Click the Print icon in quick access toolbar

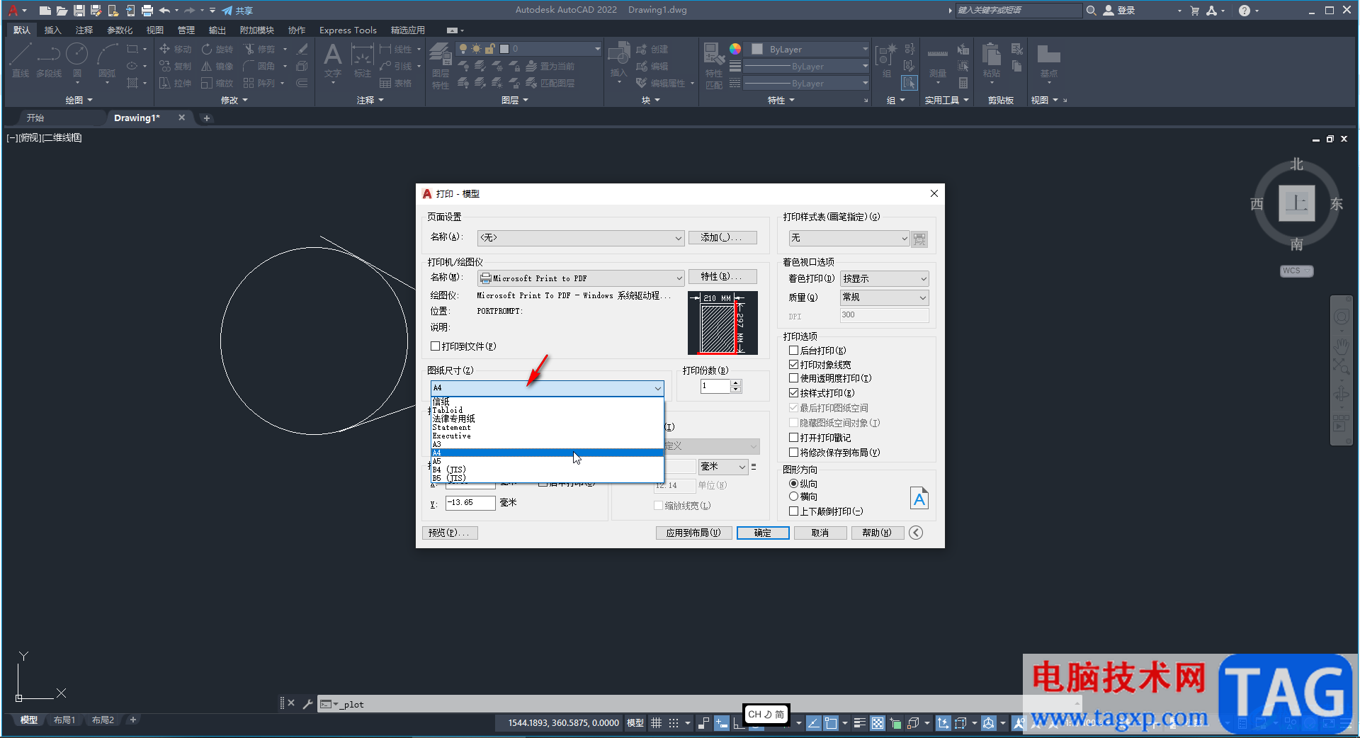point(147,11)
